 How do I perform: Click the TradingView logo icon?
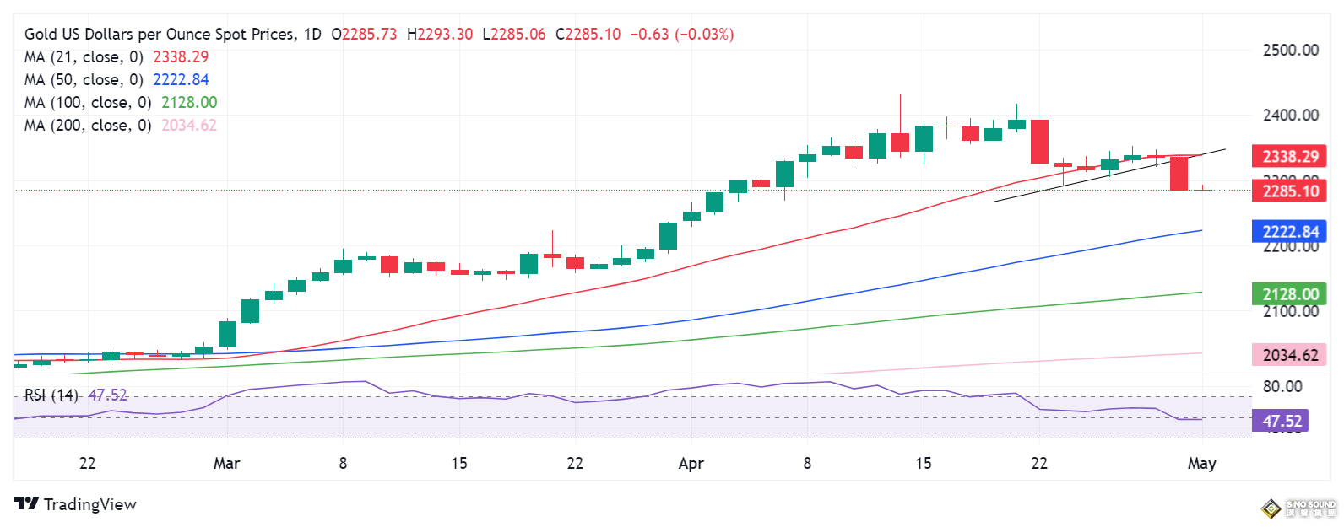pyautogui.click(x=26, y=504)
